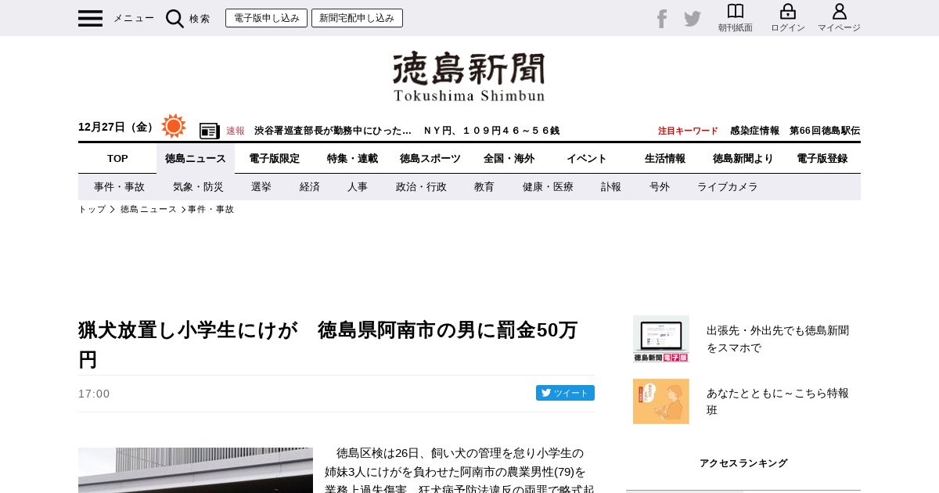Go to 訃報 subcategory
The width and height of the screenshot is (939, 493).
coord(611,187)
